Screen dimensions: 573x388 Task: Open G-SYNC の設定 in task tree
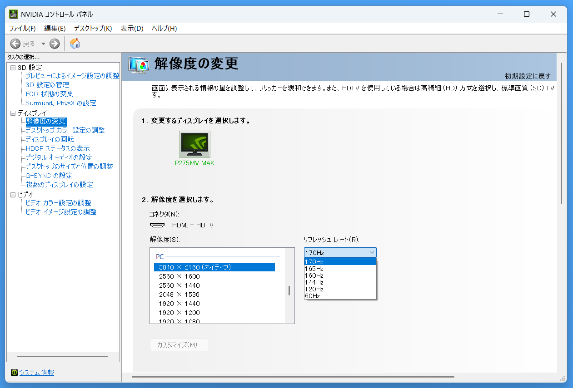(x=49, y=176)
